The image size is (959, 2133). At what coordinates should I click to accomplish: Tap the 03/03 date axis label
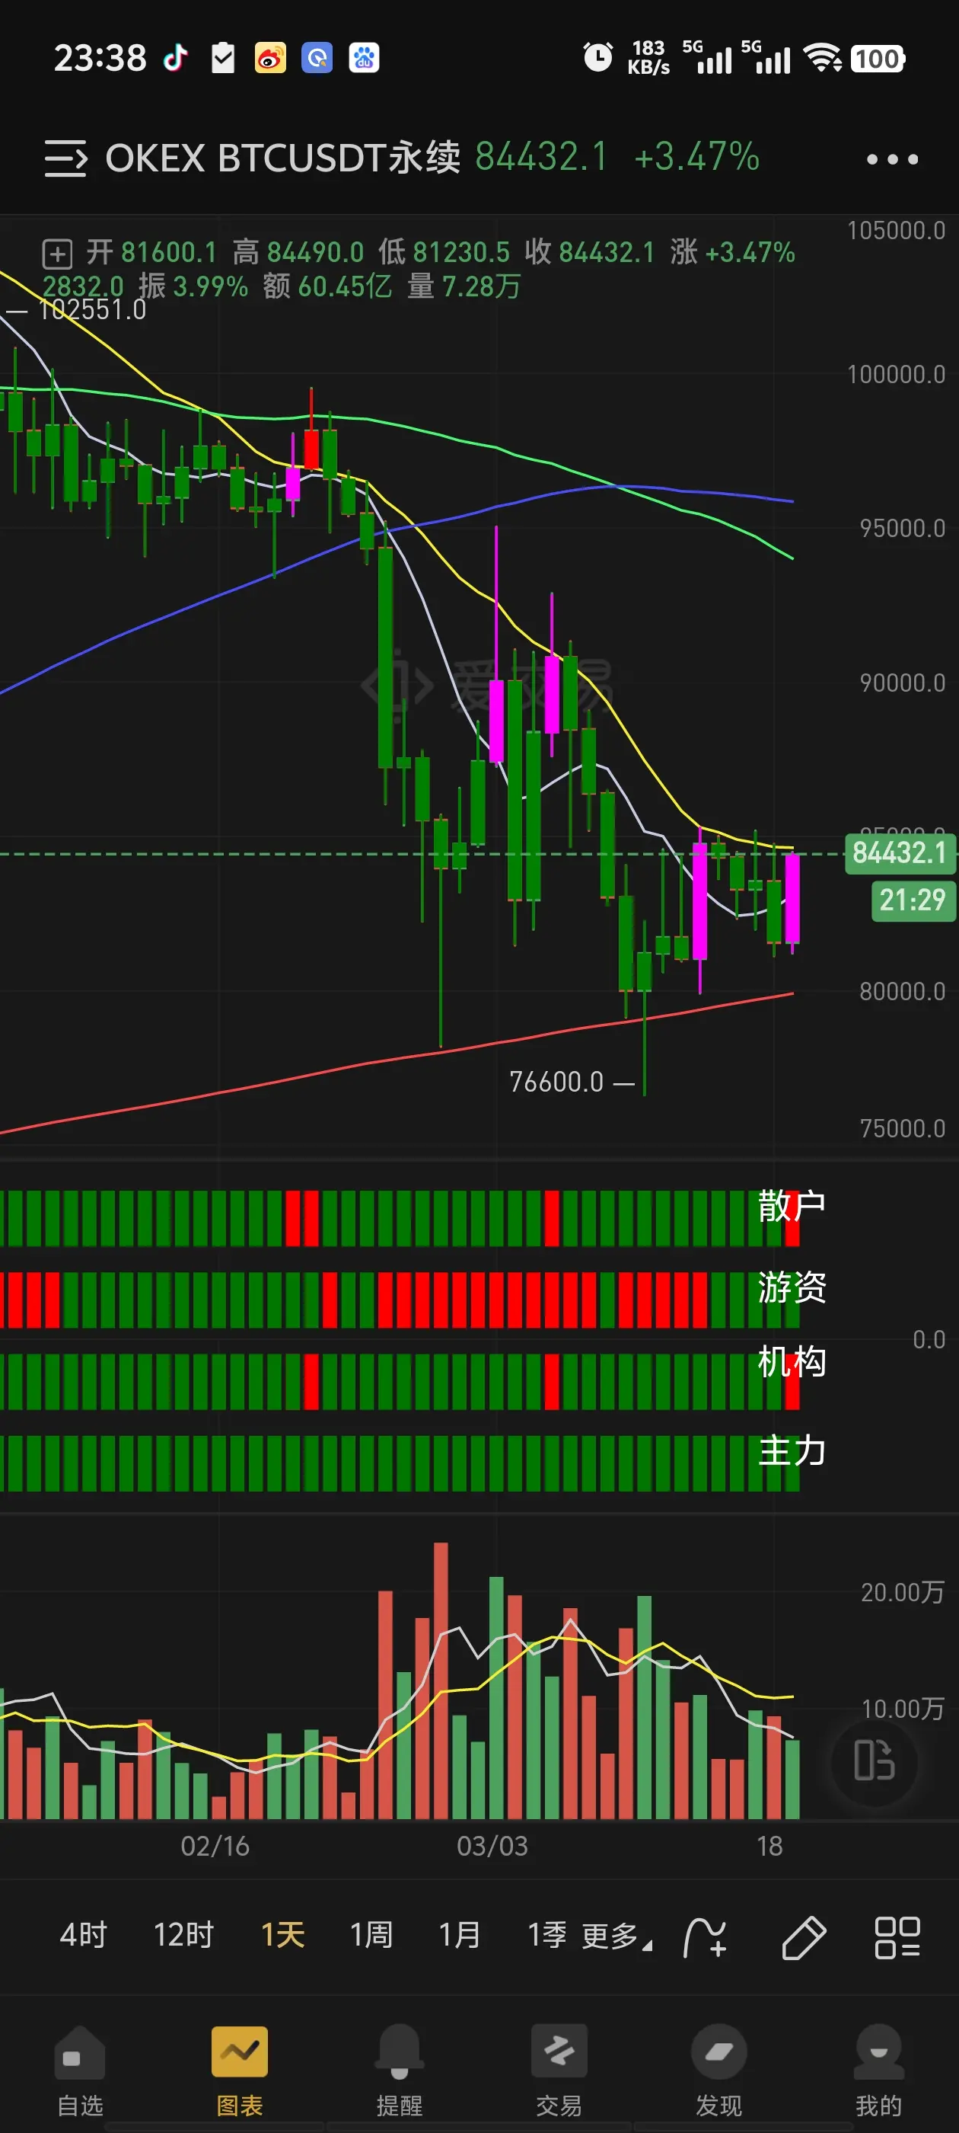click(x=492, y=1846)
